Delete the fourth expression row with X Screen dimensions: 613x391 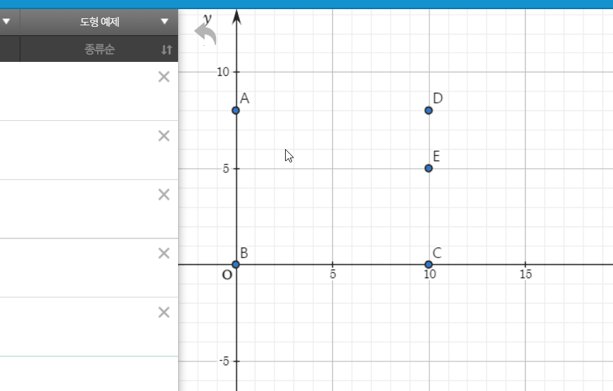click(x=164, y=253)
